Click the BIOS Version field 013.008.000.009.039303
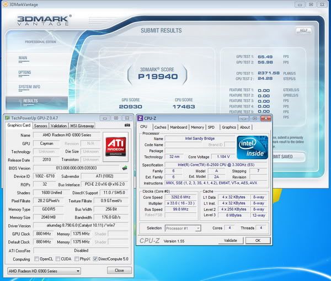Image resolution: width=331 pixels, height=281 pixels. 76,168
